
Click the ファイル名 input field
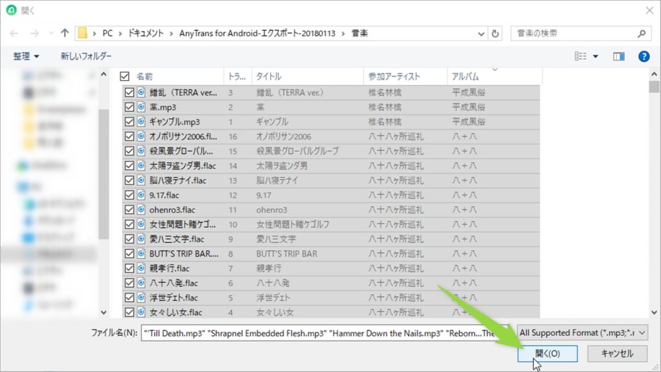click(323, 333)
